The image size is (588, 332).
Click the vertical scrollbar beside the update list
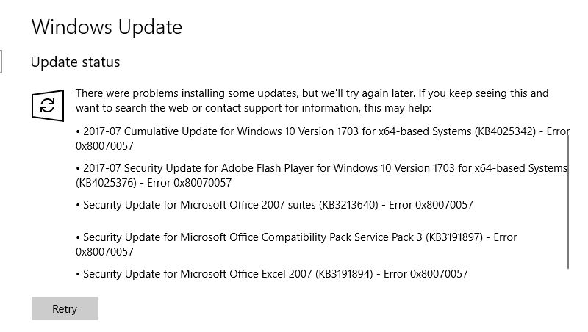(x=569, y=202)
